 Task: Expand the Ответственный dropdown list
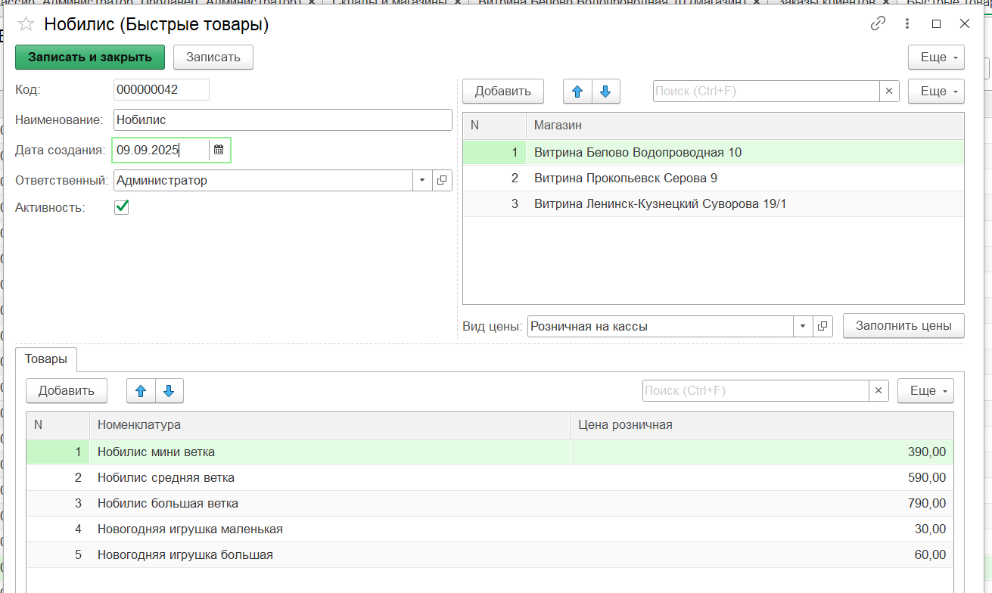[422, 181]
